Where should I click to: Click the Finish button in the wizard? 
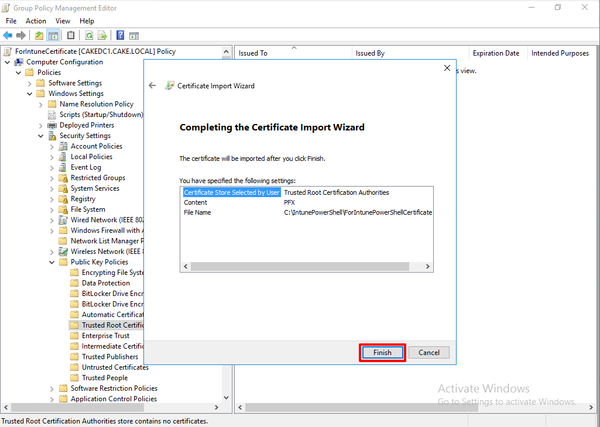[x=382, y=353]
